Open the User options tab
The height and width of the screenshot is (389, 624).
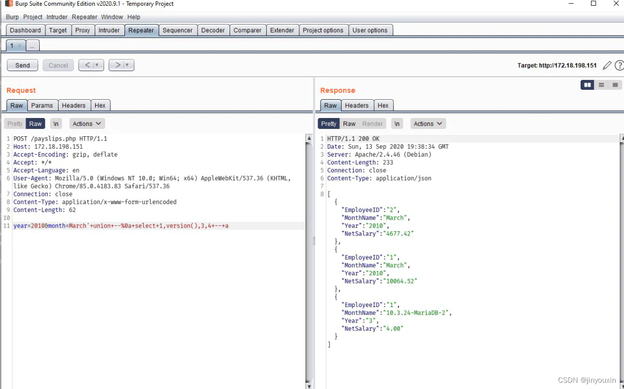(x=370, y=30)
